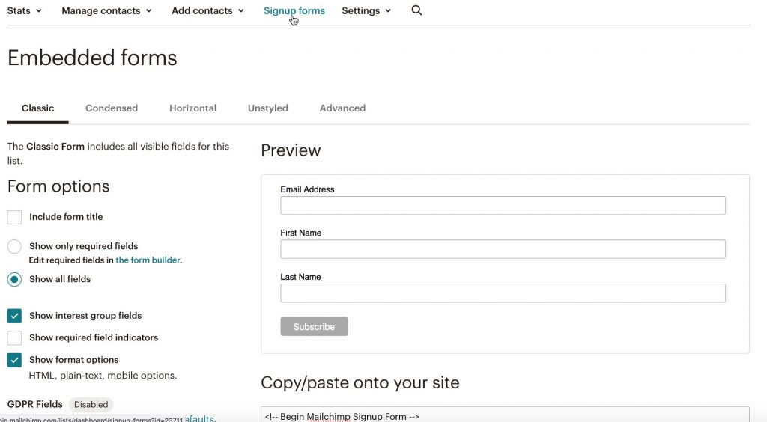Select the Classic tab
767x422 pixels.
click(37, 108)
